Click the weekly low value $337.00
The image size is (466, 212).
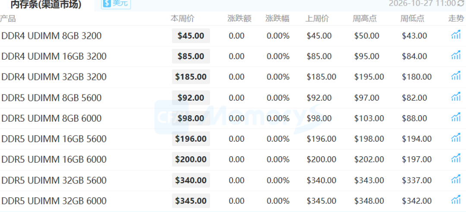coord(417,180)
